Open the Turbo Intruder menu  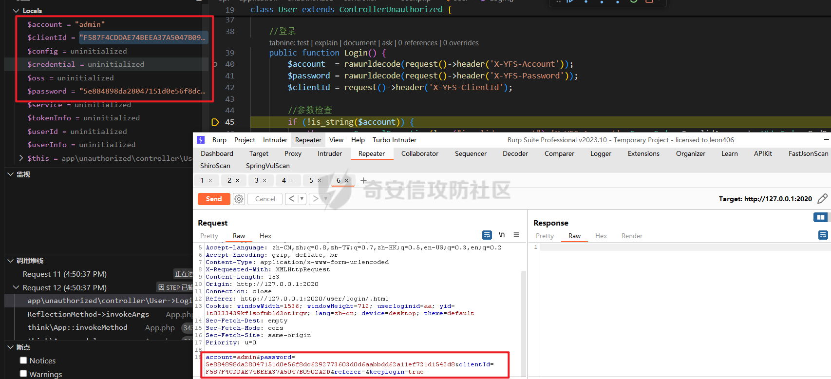[395, 140]
